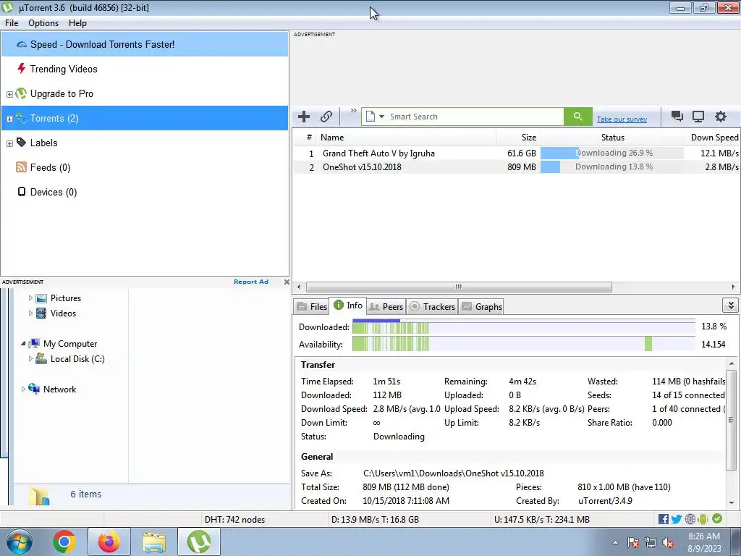Expand the Torrents (2) tree node
The height and width of the screenshot is (556, 741).
[9, 119]
